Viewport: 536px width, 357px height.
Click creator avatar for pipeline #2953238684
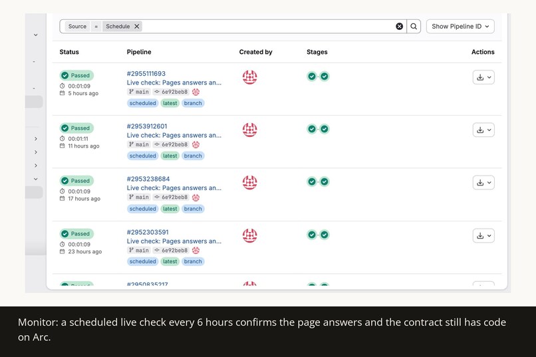249,182
